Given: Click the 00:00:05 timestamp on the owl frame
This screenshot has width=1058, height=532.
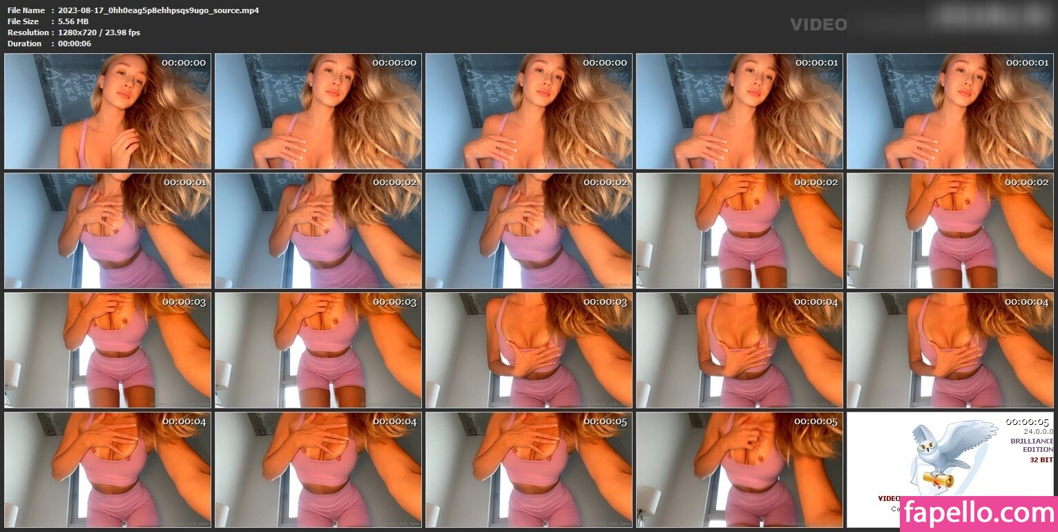Looking at the screenshot, I should [x=1026, y=421].
